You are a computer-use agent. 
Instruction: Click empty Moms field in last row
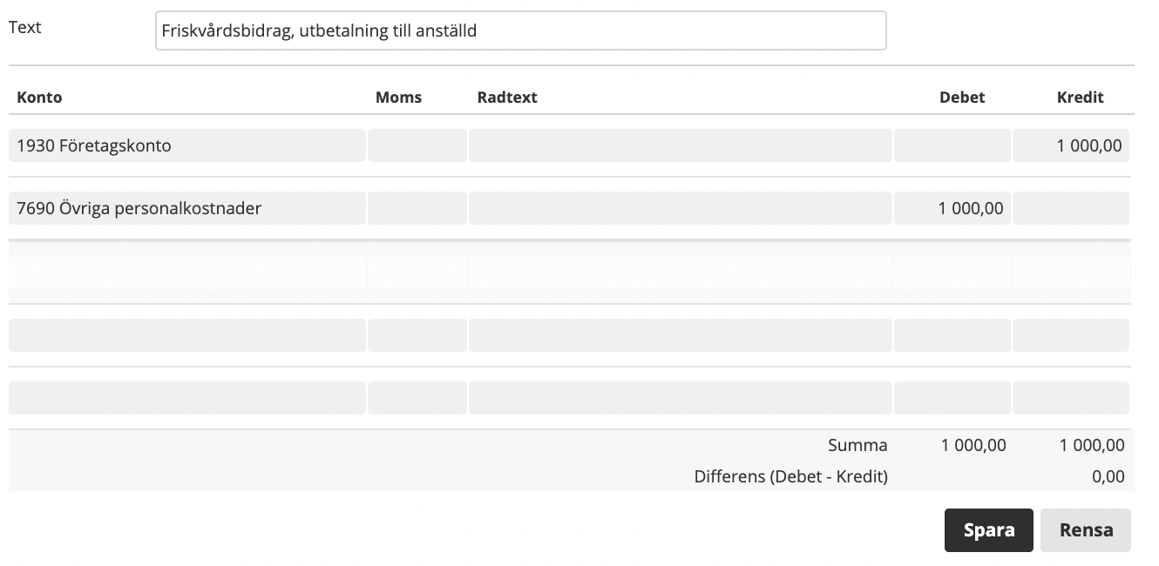[417, 398]
